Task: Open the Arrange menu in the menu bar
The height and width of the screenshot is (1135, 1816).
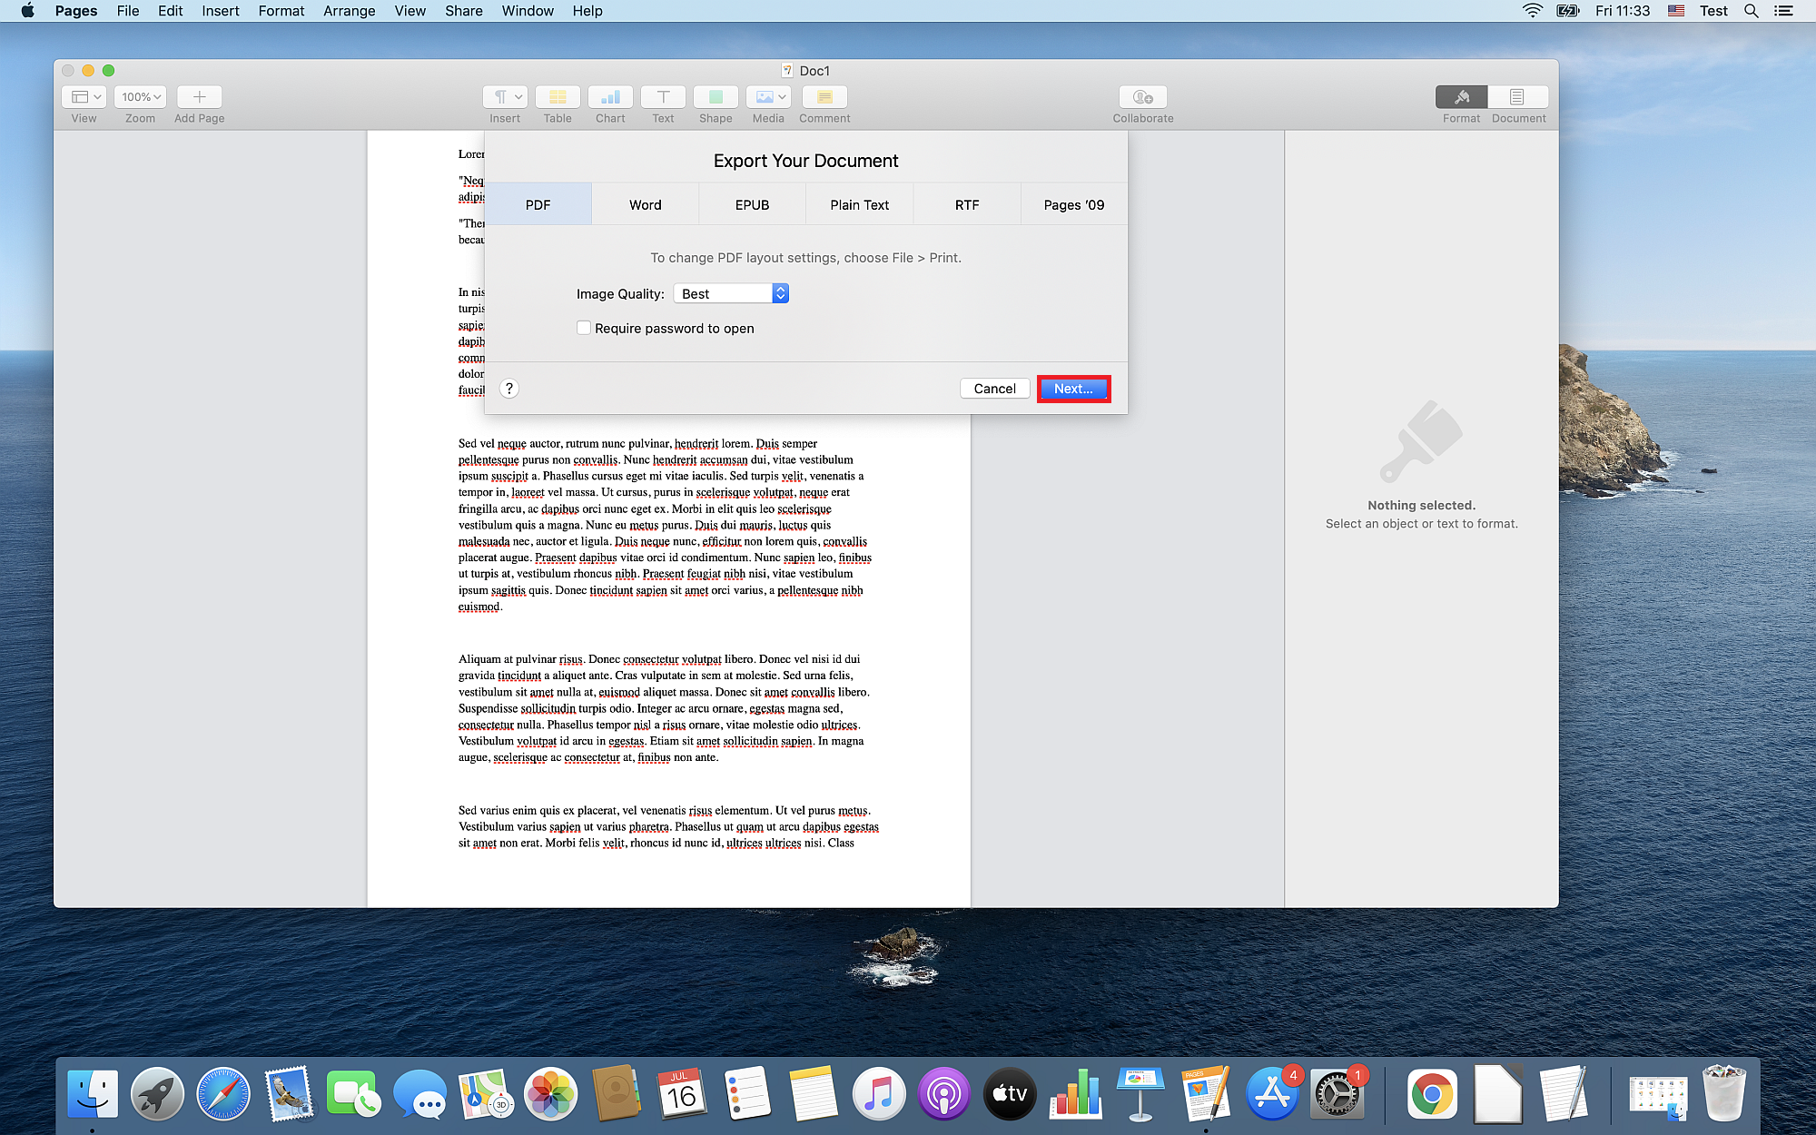Action: point(349,11)
